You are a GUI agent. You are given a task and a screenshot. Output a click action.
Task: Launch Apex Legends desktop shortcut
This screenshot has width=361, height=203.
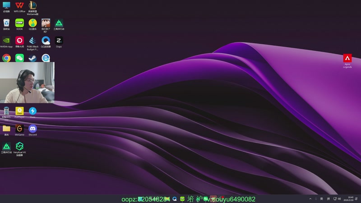[x=347, y=61]
